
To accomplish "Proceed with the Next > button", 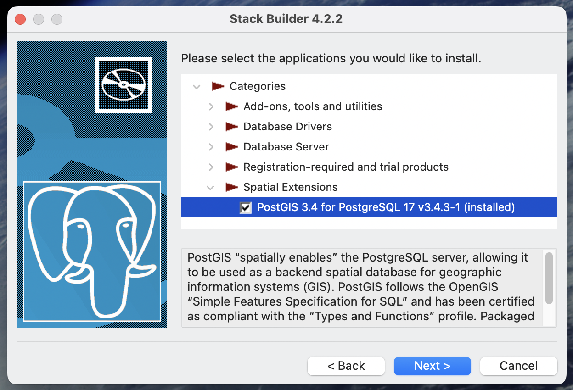I will pyautogui.click(x=433, y=366).
